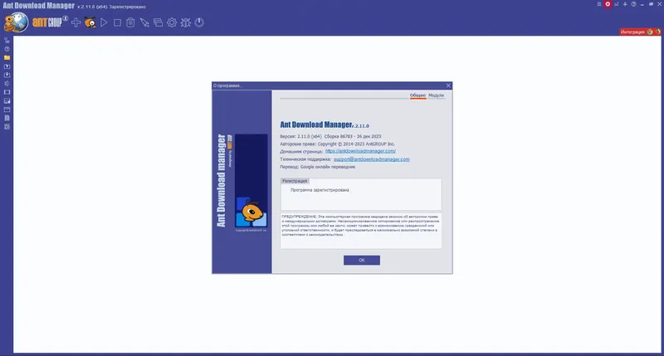This screenshot has width=664, height=356.
Task: Click the down-arrow box sidebar icon
Action: tap(7, 75)
